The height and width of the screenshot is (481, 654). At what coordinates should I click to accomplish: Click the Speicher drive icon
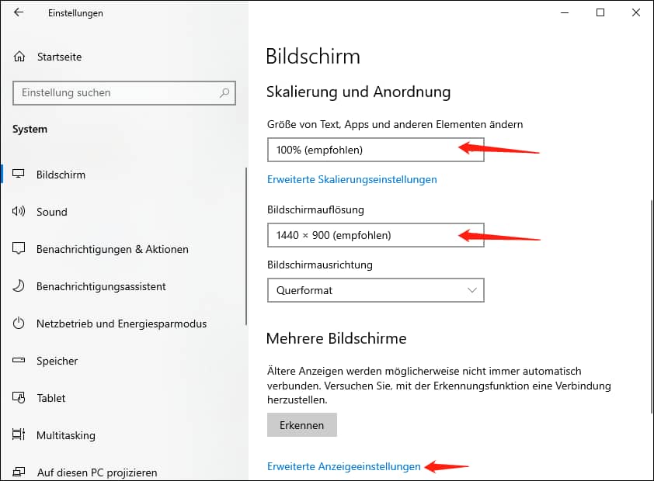19,361
